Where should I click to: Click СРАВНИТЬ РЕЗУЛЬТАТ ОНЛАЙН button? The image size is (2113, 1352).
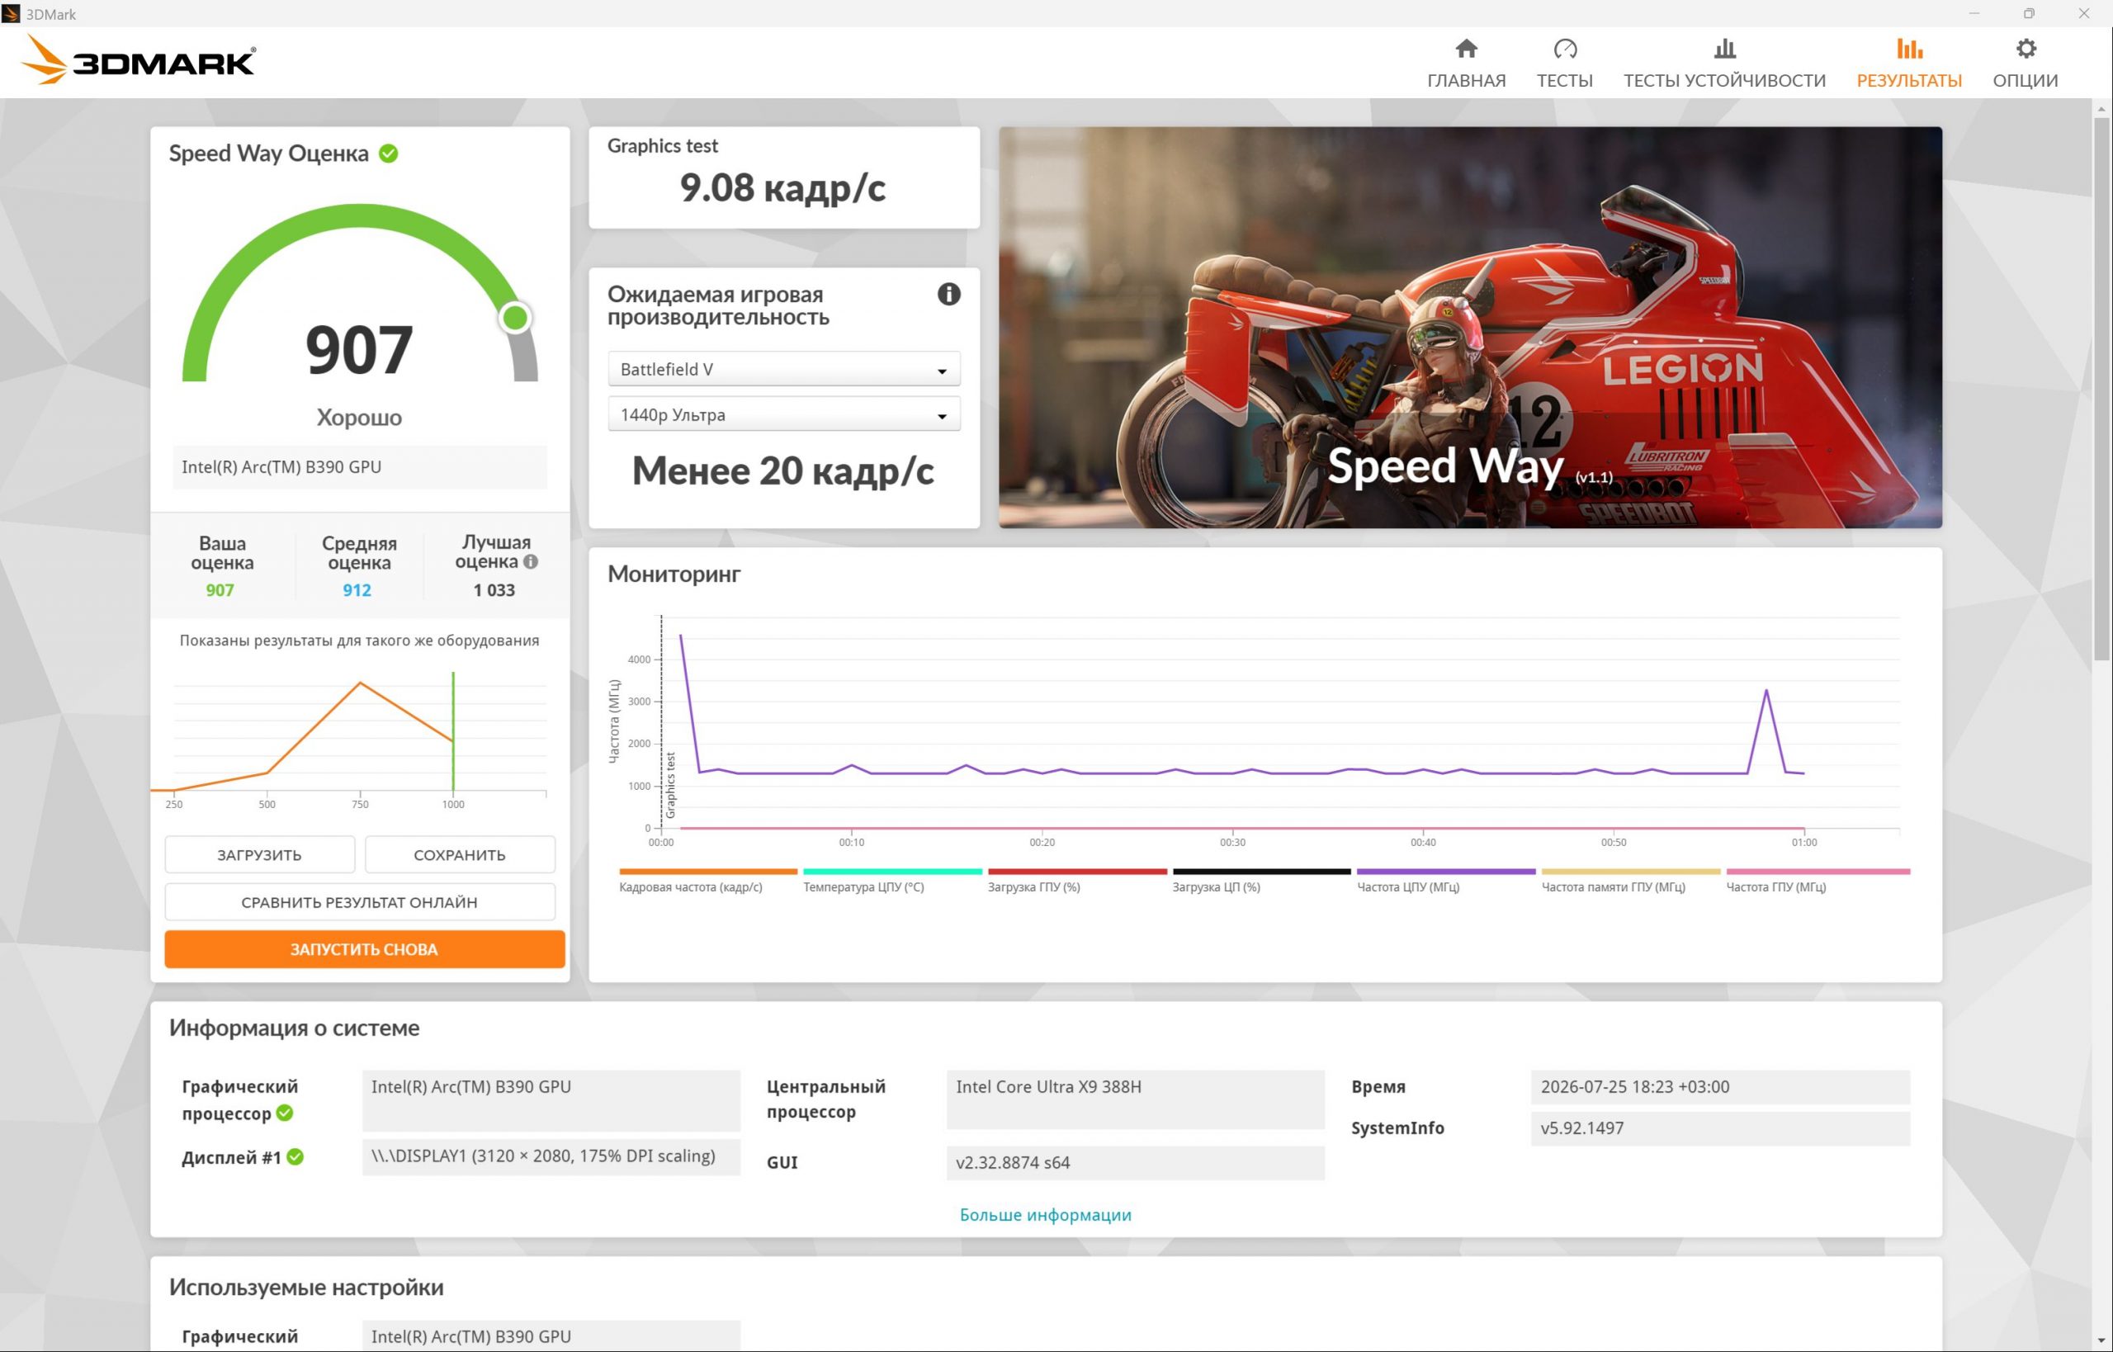(360, 901)
